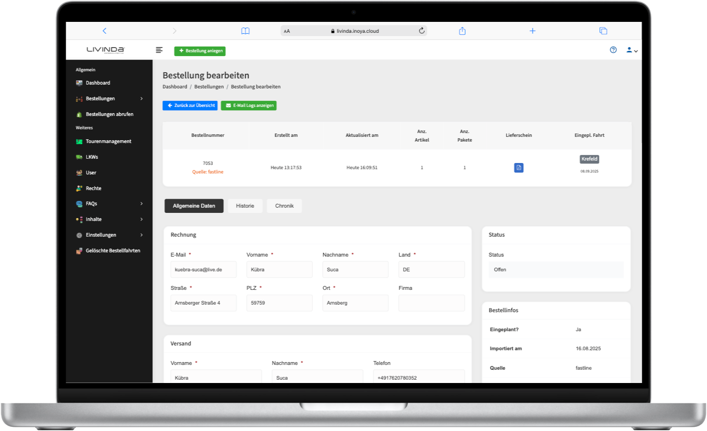This screenshot has height=431, width=707.
Task: Open Bestellungen abrufen in sidebar
Action: click(110, 114)
